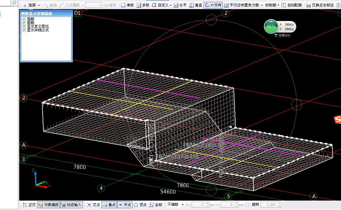Activate the 选择 (Select) arrow tool
The height and width of the screenshot is (210, 341).
[x=29, y=5]
